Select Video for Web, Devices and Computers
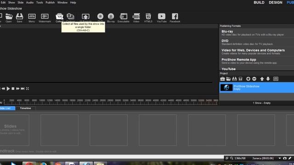Viewport: 294px width, 165px height. pos(256,52)
